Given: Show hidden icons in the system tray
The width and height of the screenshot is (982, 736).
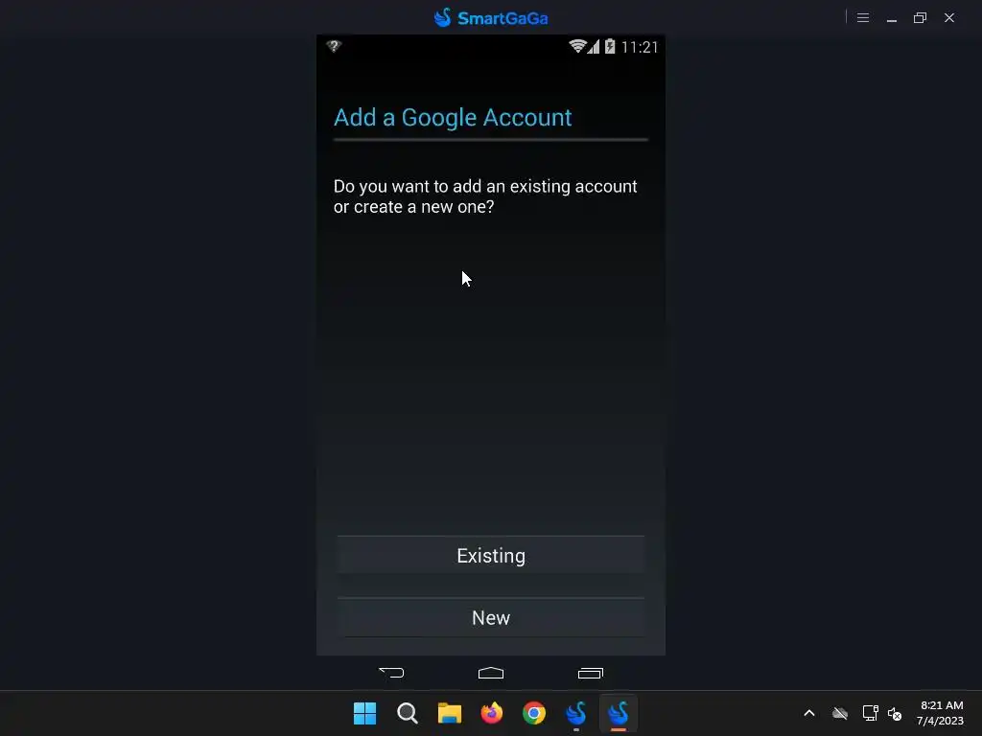Looking at the screenshot, I should pos(809,713).
